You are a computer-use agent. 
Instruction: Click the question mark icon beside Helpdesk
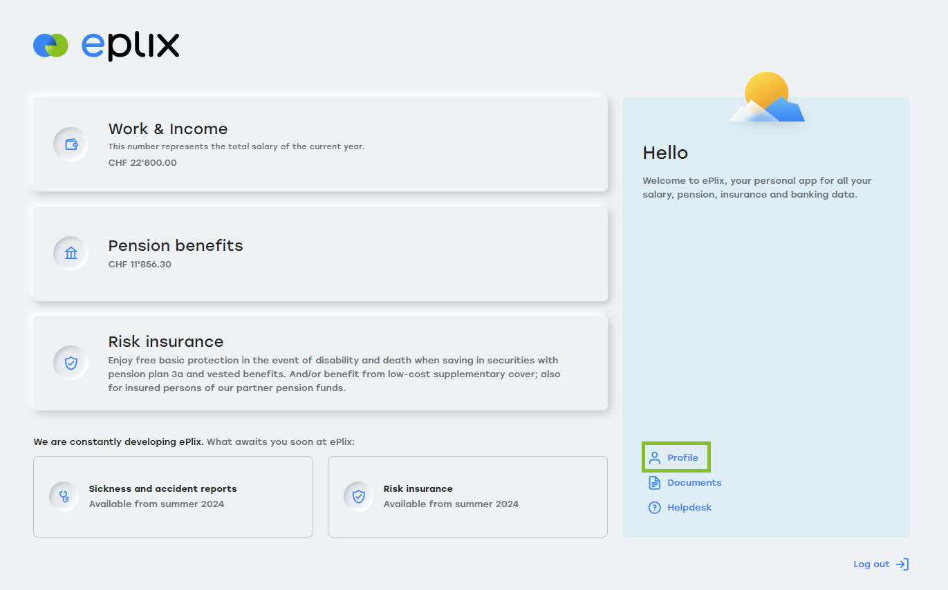tap(654, 507)
